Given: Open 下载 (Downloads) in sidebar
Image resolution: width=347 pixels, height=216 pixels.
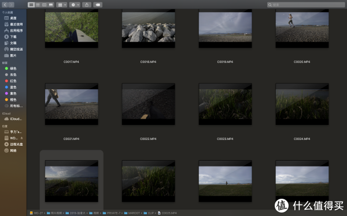Looking at the screenshot, I should pyautogui.click(x=13, y=37).
